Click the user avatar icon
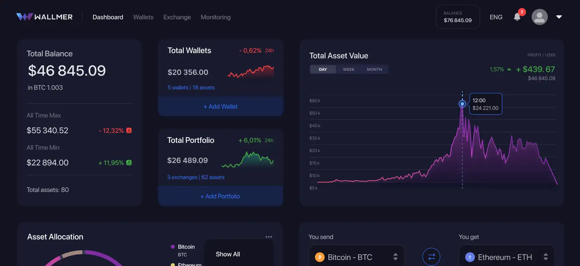 (540, 17)
